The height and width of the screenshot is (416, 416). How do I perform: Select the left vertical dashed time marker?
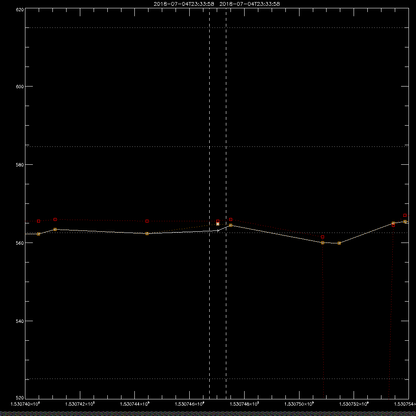[210, 203]
